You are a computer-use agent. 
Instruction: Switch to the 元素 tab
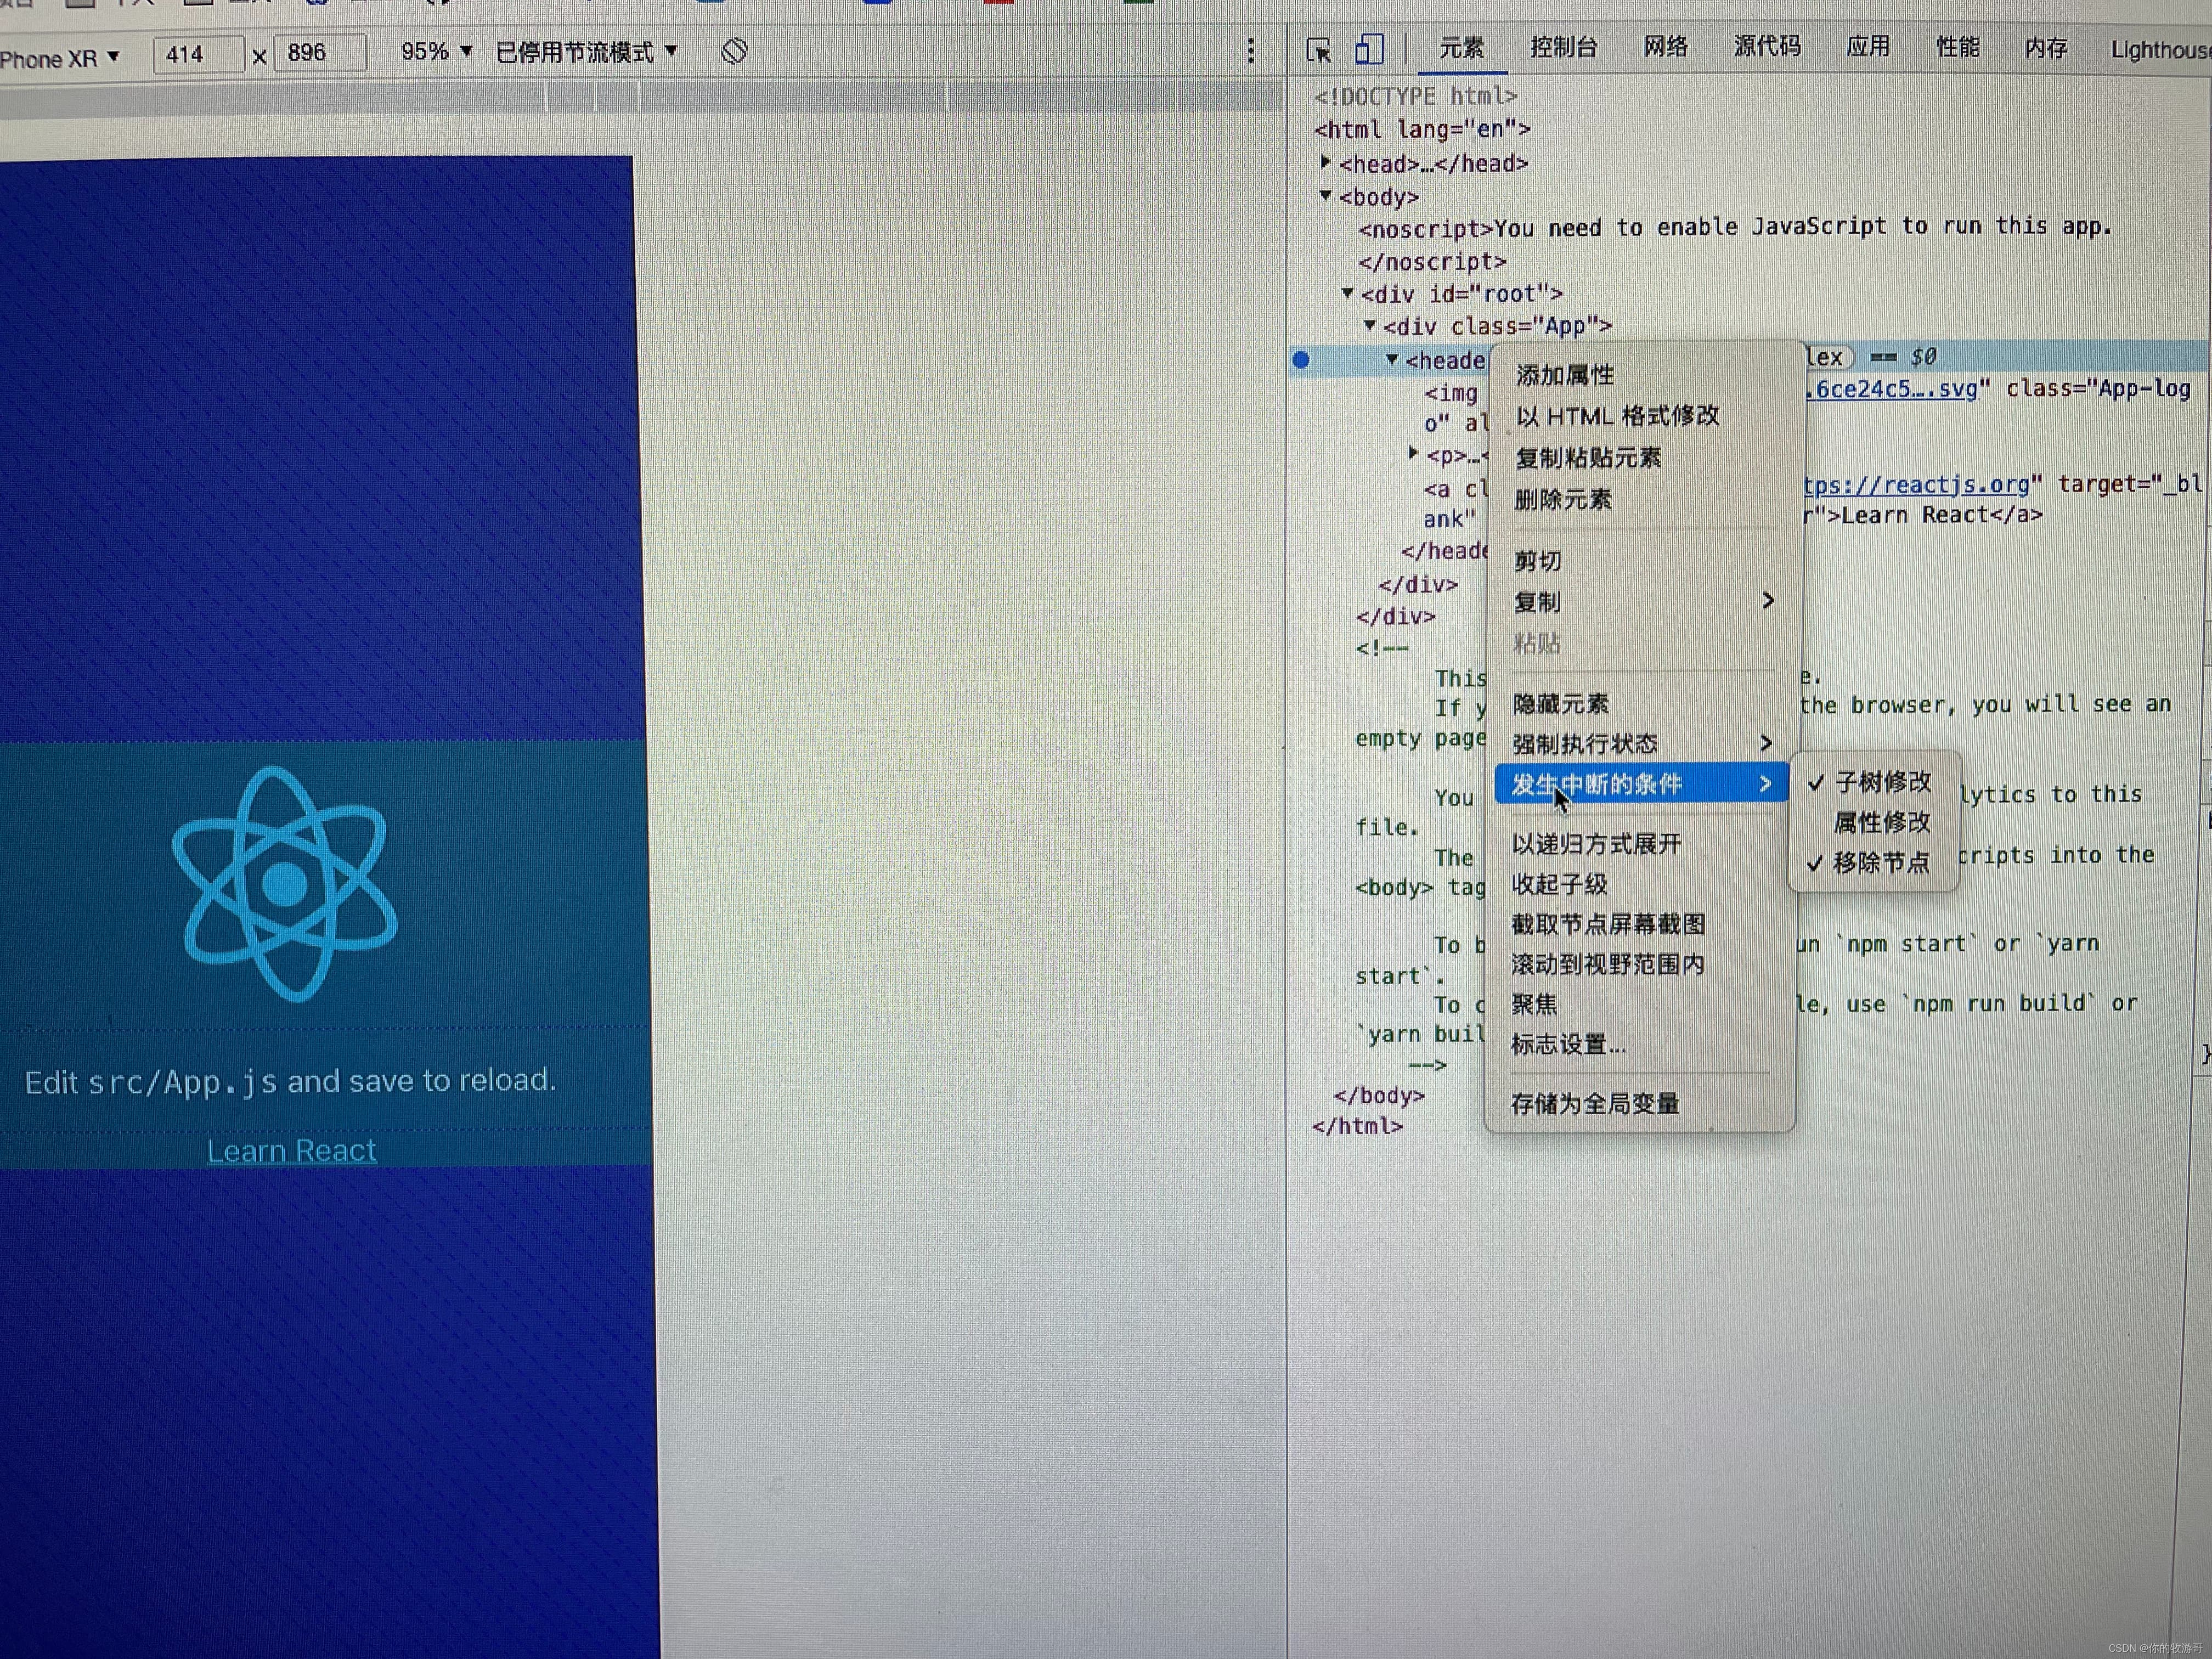(1461, 48)
